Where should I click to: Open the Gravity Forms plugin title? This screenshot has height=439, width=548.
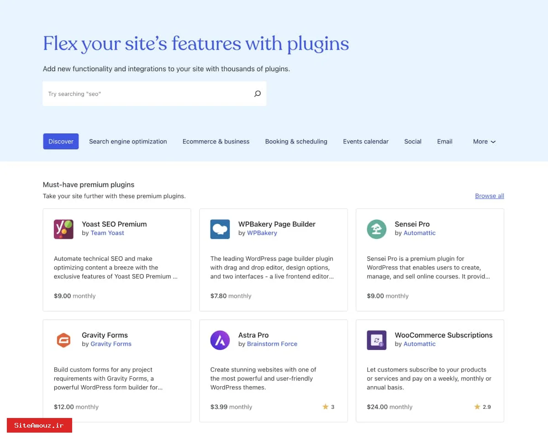(x=105, y=335)
